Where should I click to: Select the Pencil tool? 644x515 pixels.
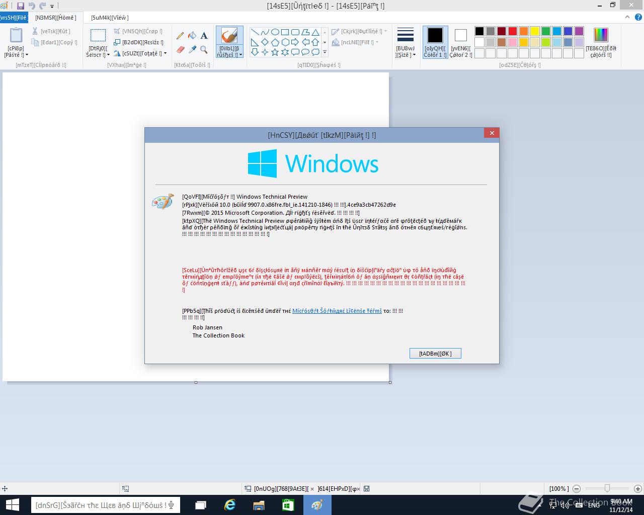coord(180,36)
